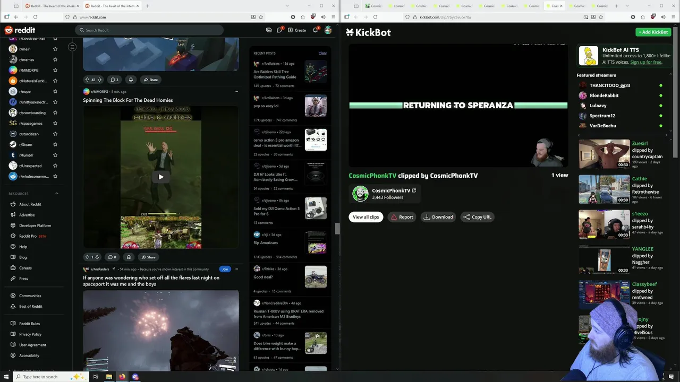Play the Spinning The Block video

click(x=161, y=177)
